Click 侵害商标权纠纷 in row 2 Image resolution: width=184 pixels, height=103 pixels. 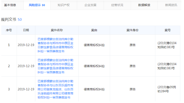tap(94, 66)
